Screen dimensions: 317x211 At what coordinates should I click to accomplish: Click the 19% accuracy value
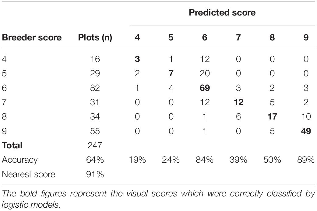(137, 160)
